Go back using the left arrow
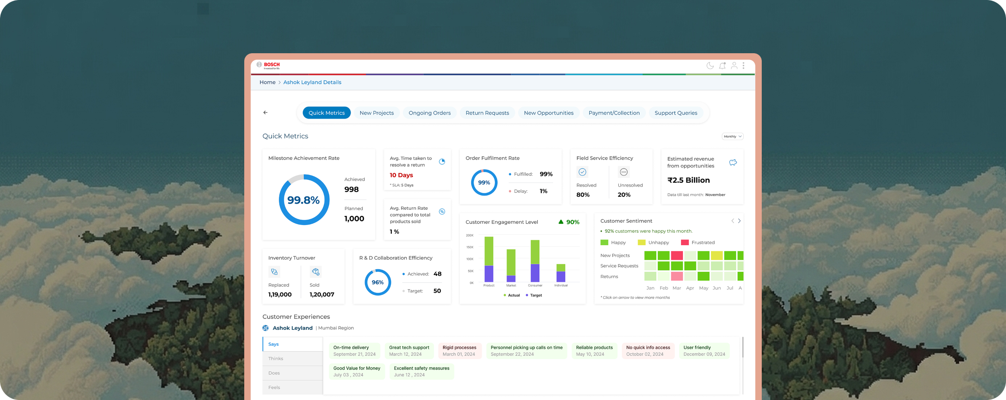Viewport: 1006px width, 400px height. pyautogui.click(x=265, y=112)
